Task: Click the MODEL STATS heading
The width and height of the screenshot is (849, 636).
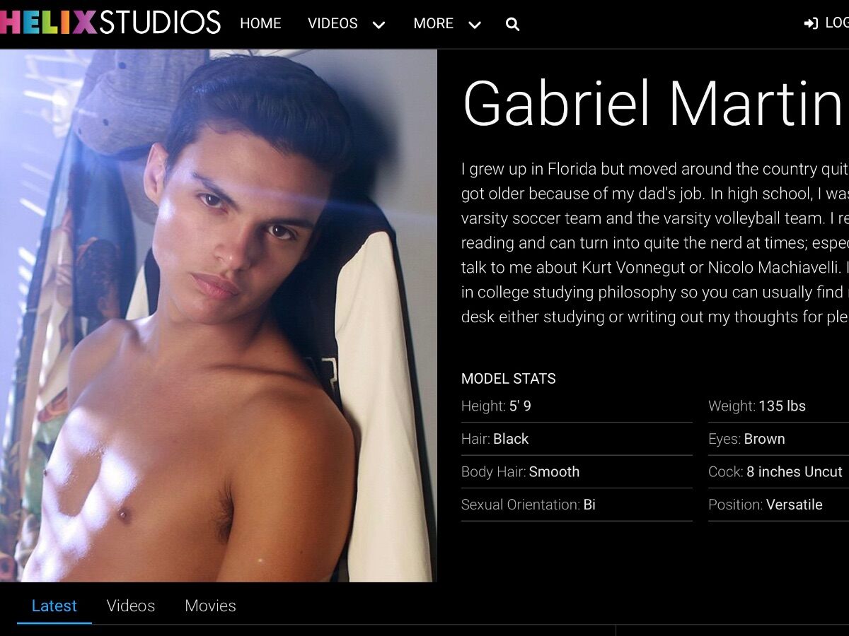Action: [x=509, y=379]
